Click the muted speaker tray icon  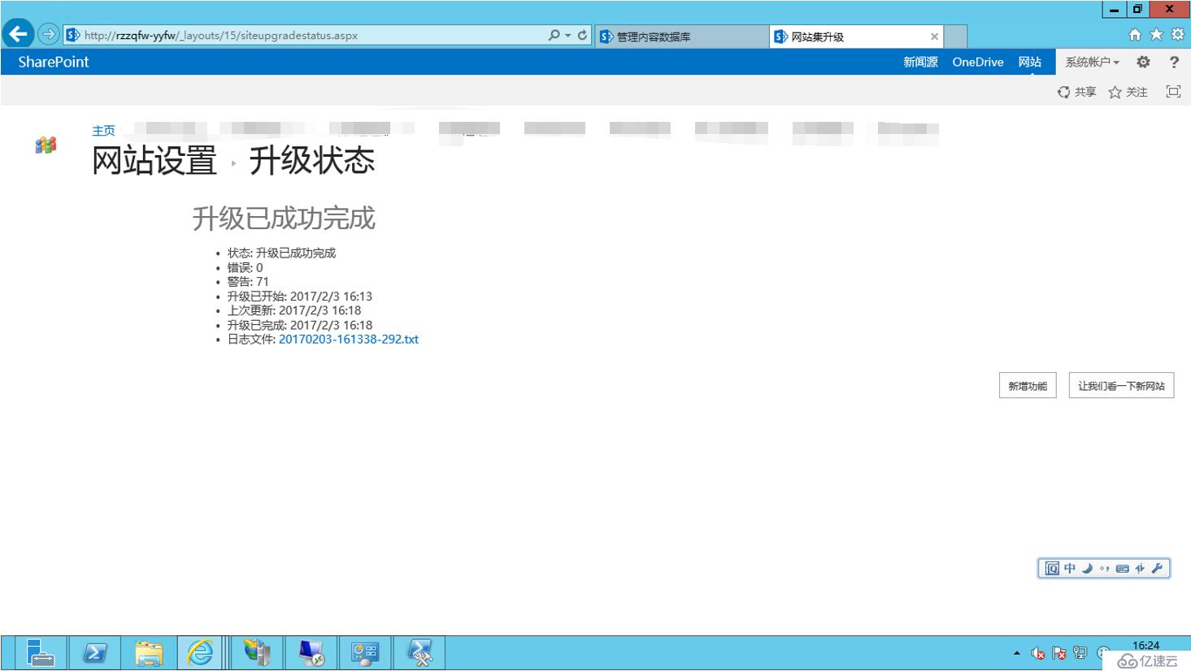(1038, 653)
